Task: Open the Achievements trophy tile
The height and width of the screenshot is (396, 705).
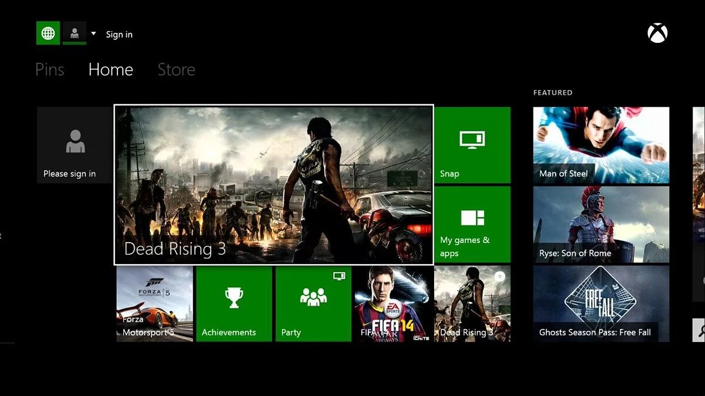Action: (x=234, y=304)
